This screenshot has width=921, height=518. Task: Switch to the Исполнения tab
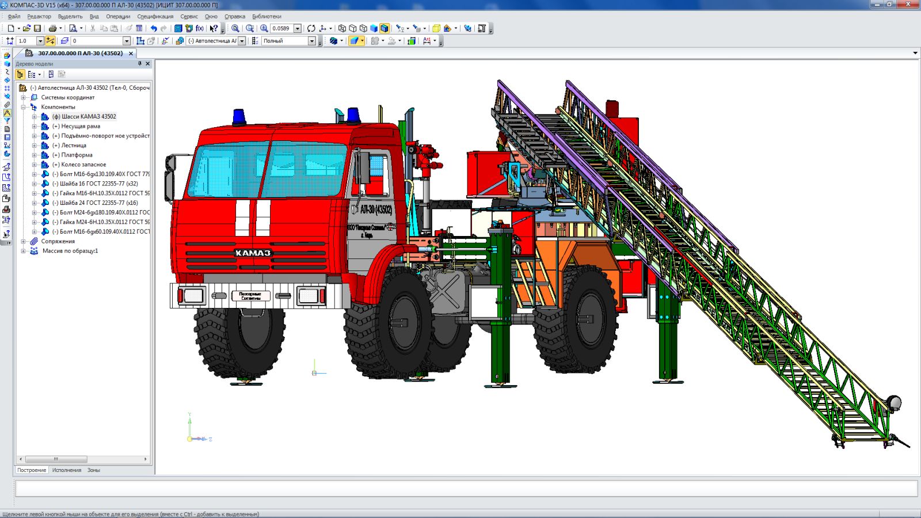(x=67, y=470)
